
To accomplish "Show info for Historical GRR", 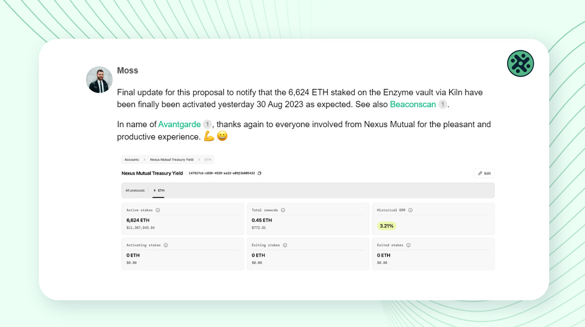I will pos(410,210).
